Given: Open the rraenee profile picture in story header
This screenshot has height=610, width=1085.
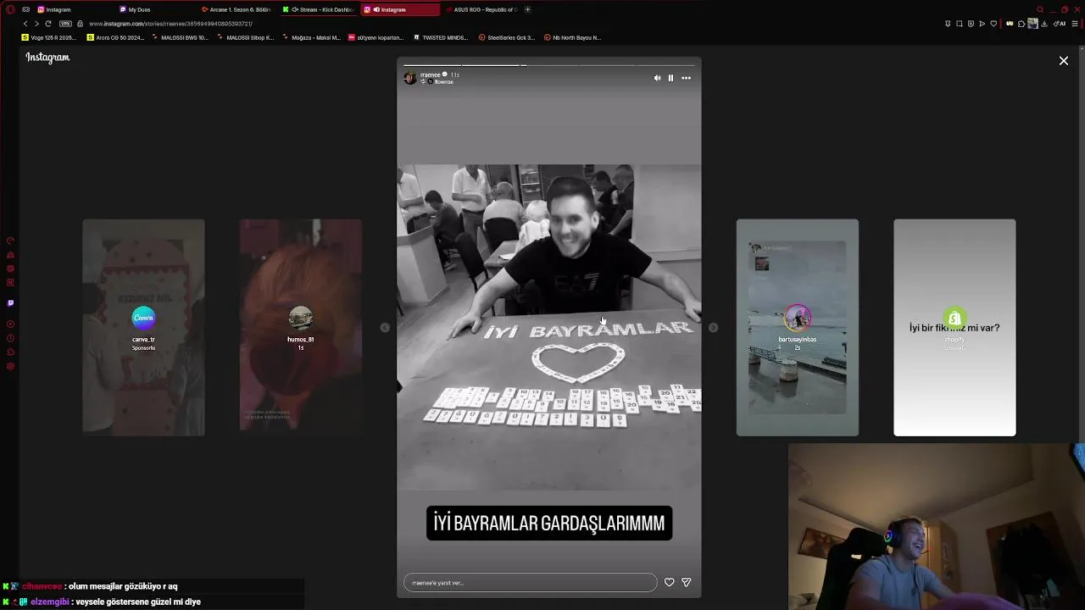Looking at the screenshot, I should tap(410, 78).
